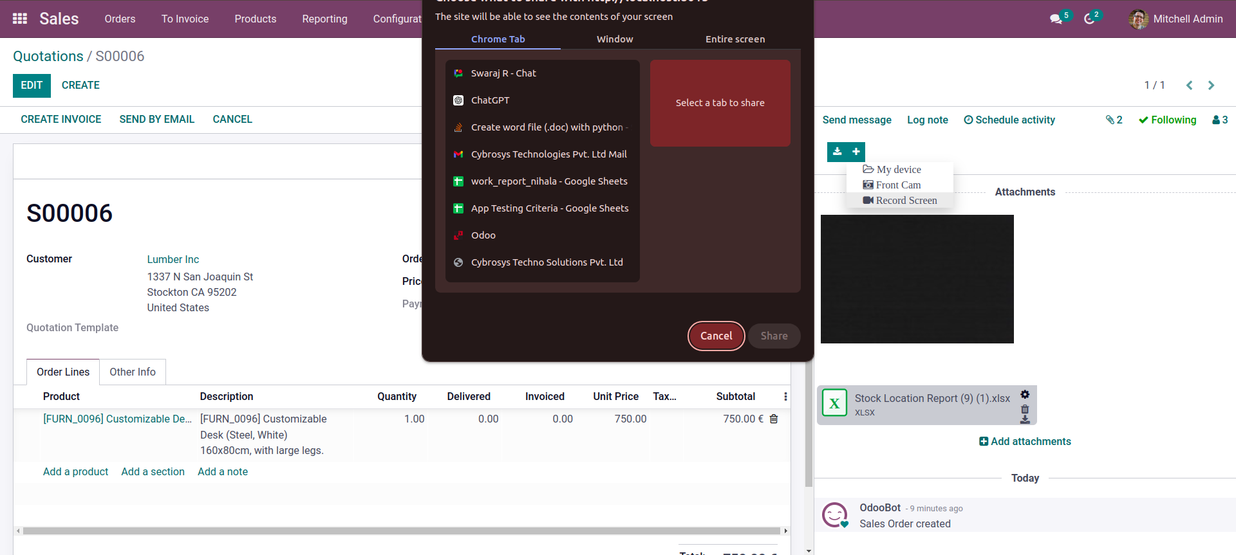The height and width of the screenshot is (555, 1236).
Task: Switch to the Chrome Tab share option
Action: (498, 39)
